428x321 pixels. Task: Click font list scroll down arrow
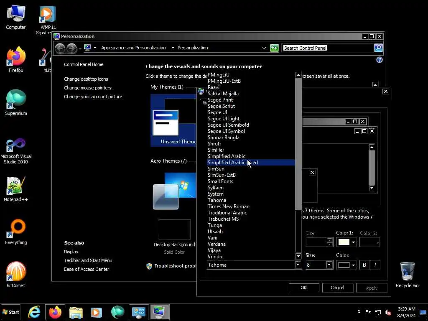coord(298,256)
